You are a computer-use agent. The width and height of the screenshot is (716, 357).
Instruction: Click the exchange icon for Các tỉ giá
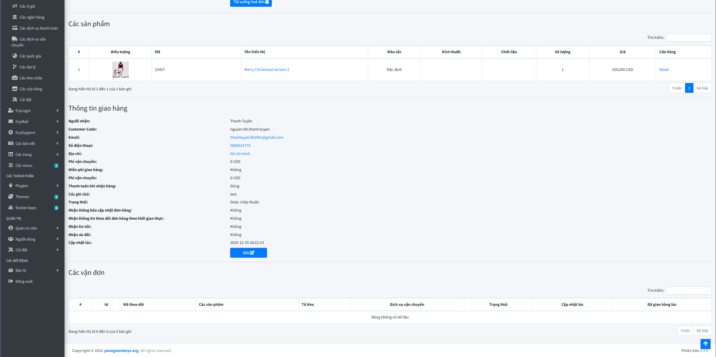coord(15,6)
